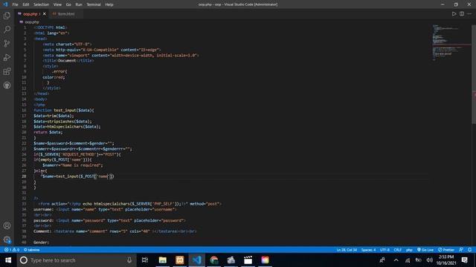476x267 pixels.
Task: Open the Help menu
Action: (109, 4)
